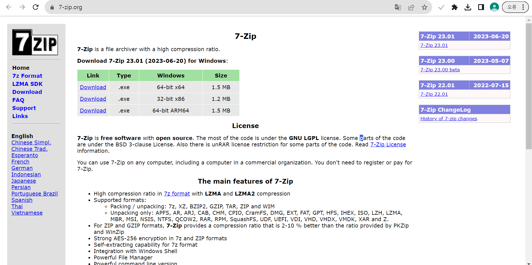Open the 7-Zip 23.01 news link

click(x=434, y=45)
